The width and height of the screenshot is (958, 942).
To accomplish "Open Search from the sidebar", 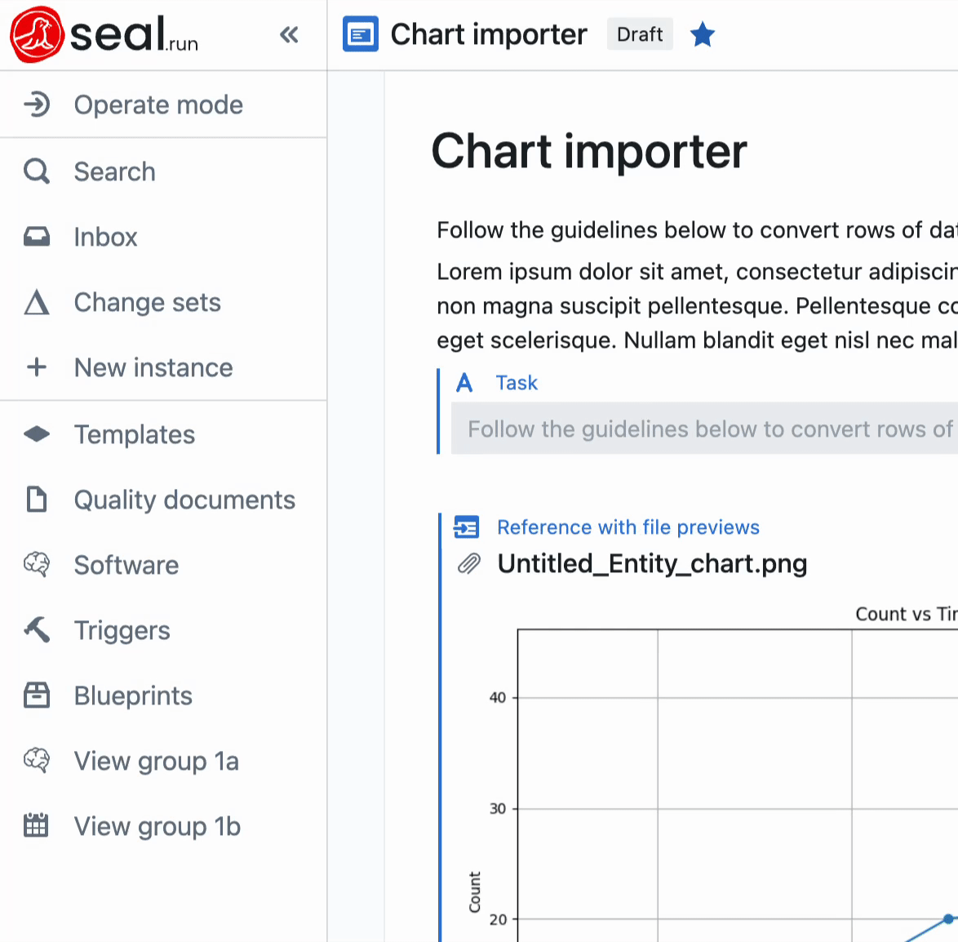I will [114, 171].
